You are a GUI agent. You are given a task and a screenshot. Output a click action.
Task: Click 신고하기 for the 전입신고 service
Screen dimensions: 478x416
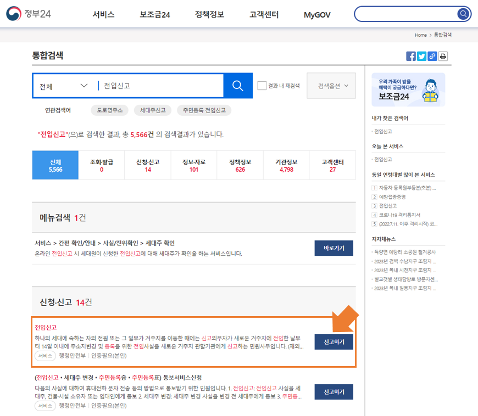coord(333,341)
